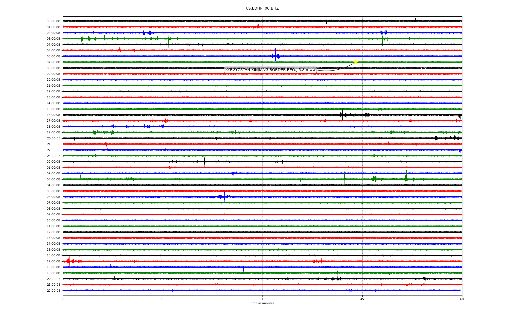Click the red burst at the start of the lower 17:00:08 trace
Viewport: 525px width, 328px height.
69,261
